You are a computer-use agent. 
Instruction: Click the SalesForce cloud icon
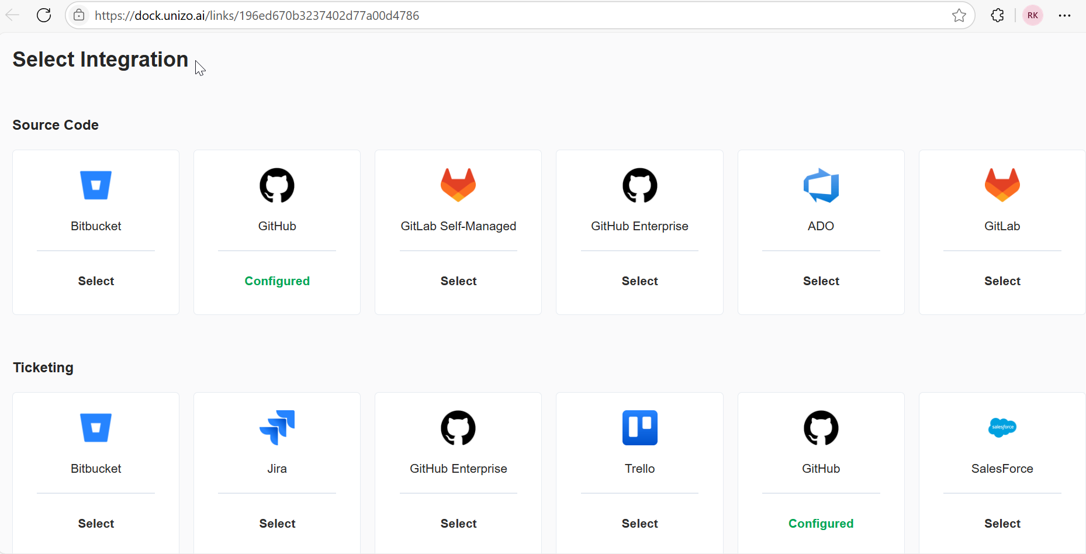[1002, 427]
